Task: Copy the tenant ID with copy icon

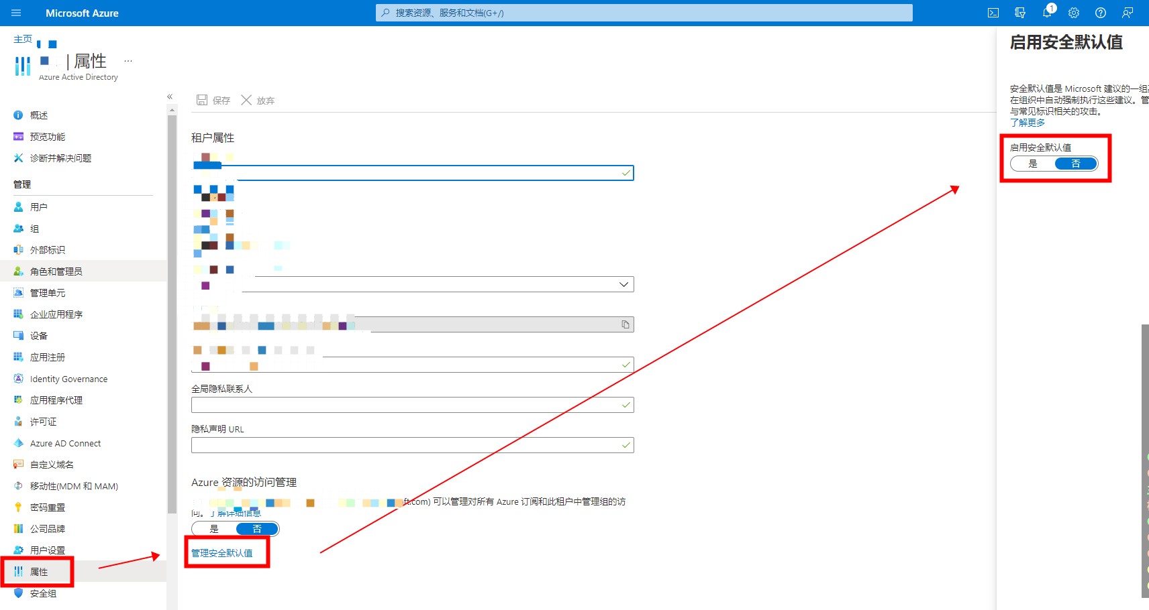Action: pyautogui.click(x=626, y=324)
